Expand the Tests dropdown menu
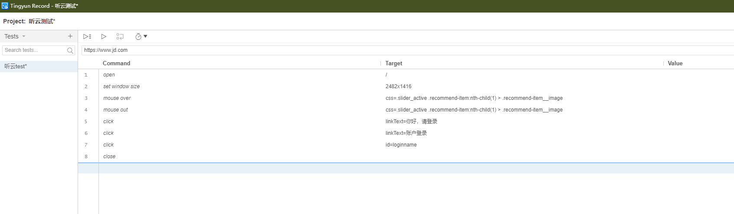 (15, 36)
